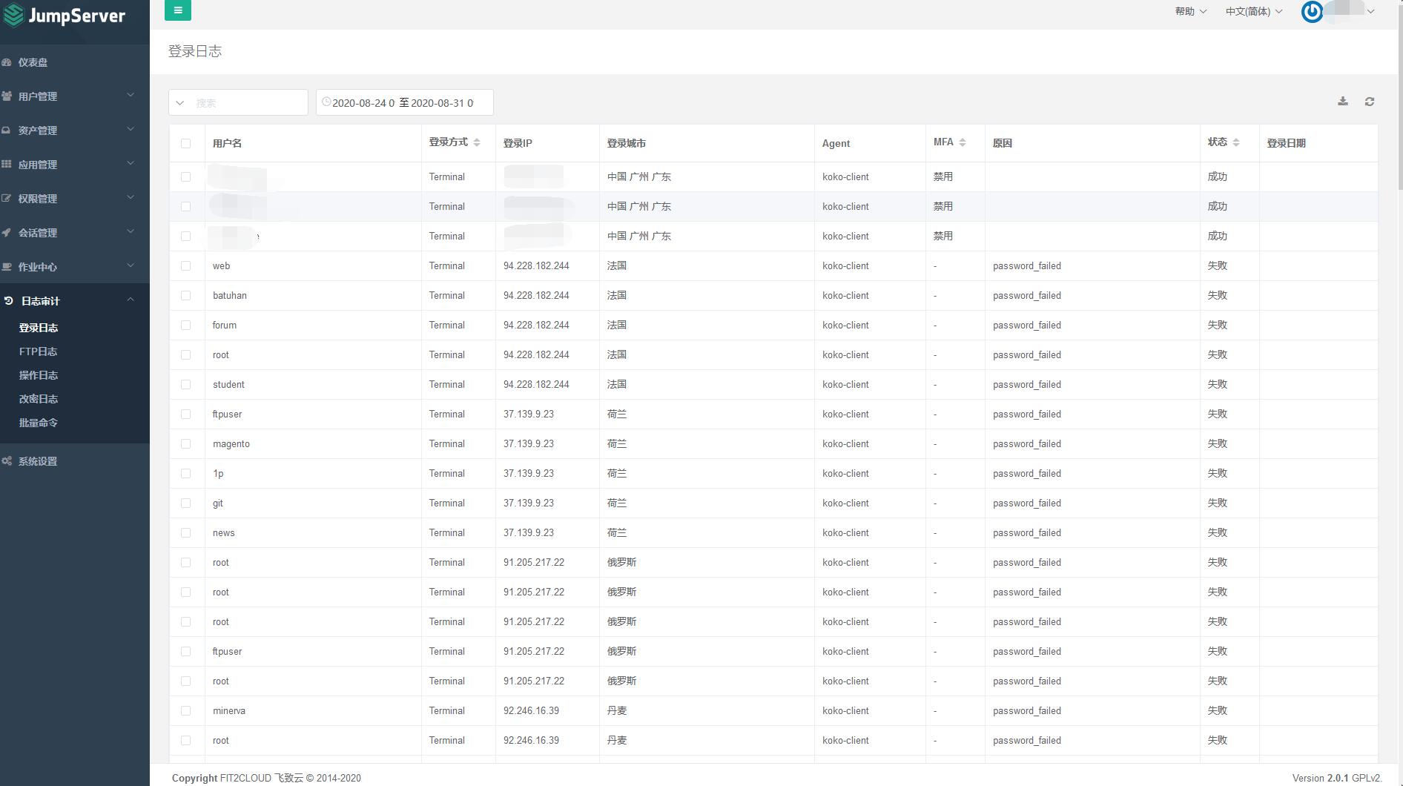Click the asset icon beside 资产管理
The width and height of the screenshot is (1403, 786).
click(7, 131)
